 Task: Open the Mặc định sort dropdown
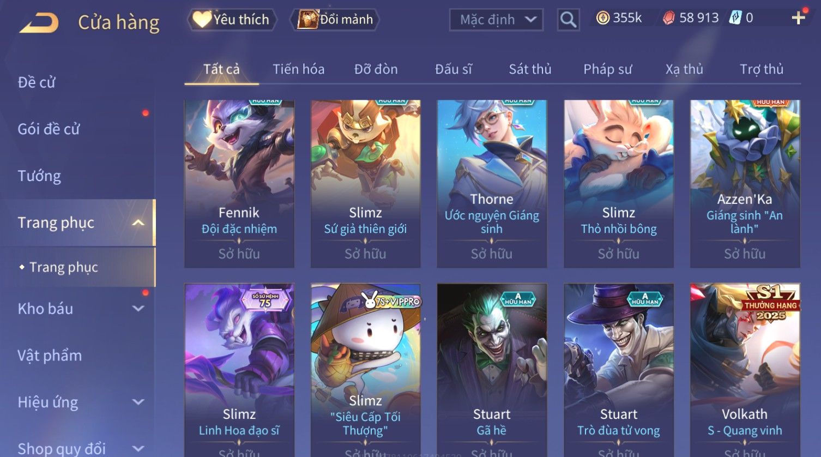tap(496, 20)
